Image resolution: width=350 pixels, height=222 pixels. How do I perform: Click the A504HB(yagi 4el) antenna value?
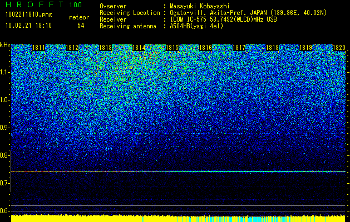[x=196, y=26]
